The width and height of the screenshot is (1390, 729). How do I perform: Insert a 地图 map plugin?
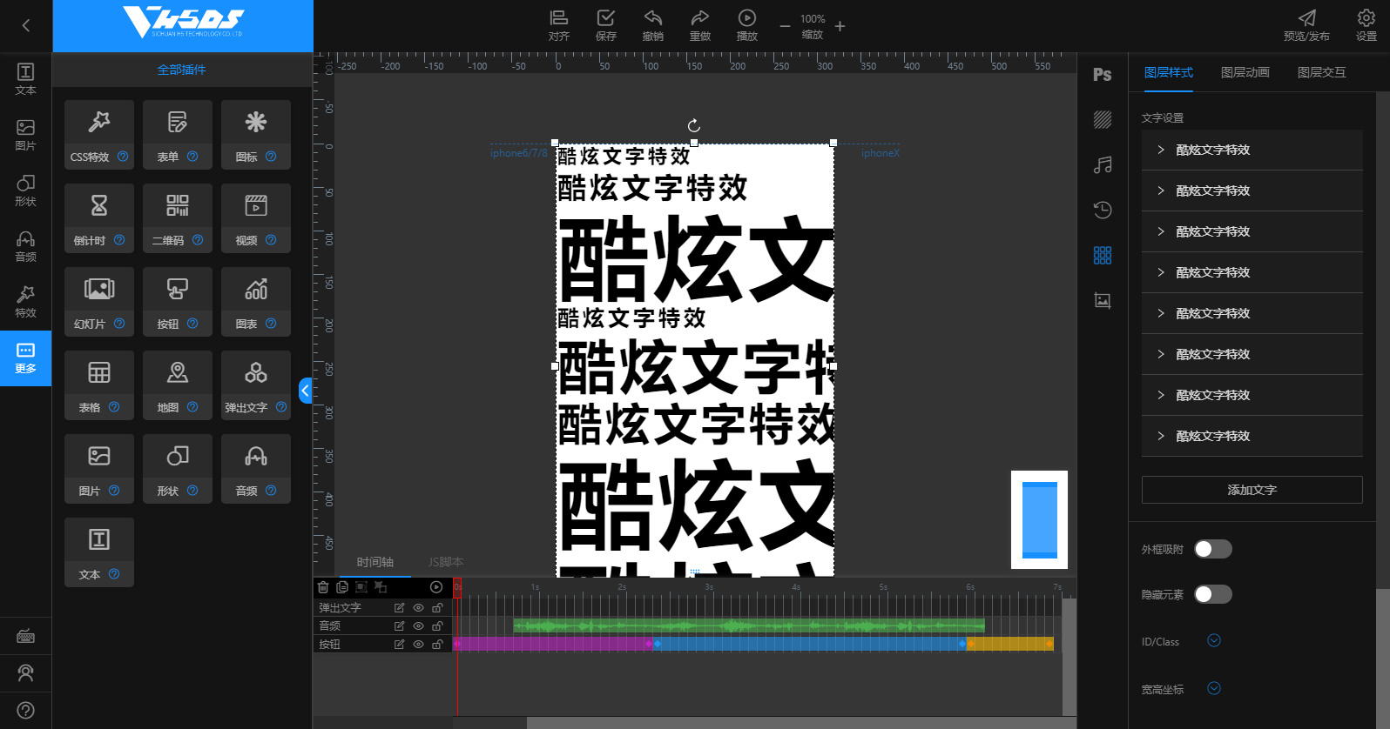(178, 385)
